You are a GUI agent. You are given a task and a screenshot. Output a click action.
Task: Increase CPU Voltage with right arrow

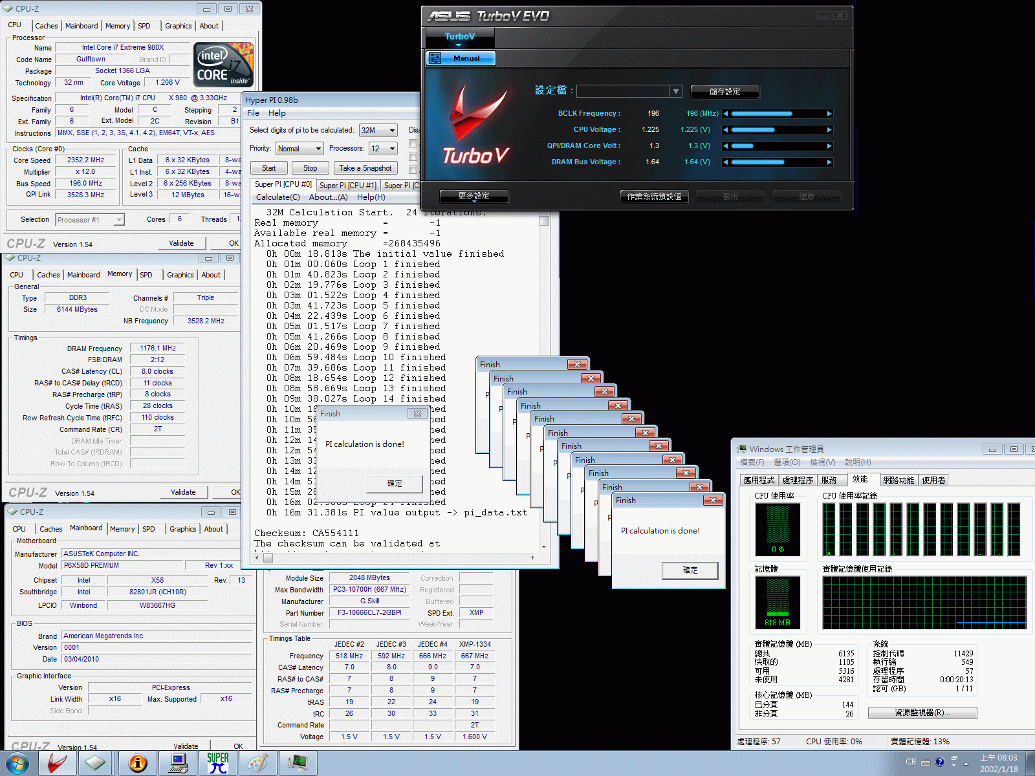[x=829, y=130]
